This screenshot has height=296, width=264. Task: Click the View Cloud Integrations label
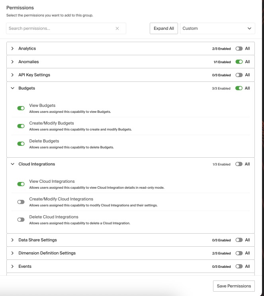52,181
